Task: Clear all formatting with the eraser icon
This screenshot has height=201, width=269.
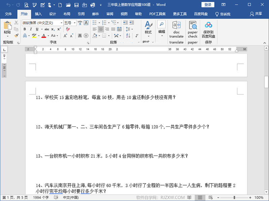Action: (67, 29)
